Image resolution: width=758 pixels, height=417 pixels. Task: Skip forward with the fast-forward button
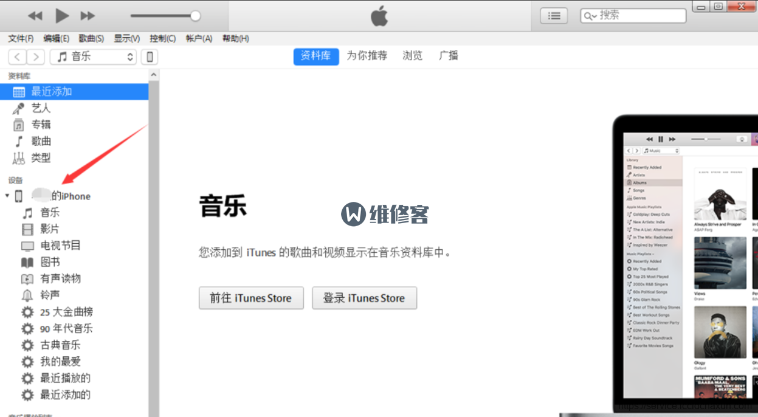[88, 16]
